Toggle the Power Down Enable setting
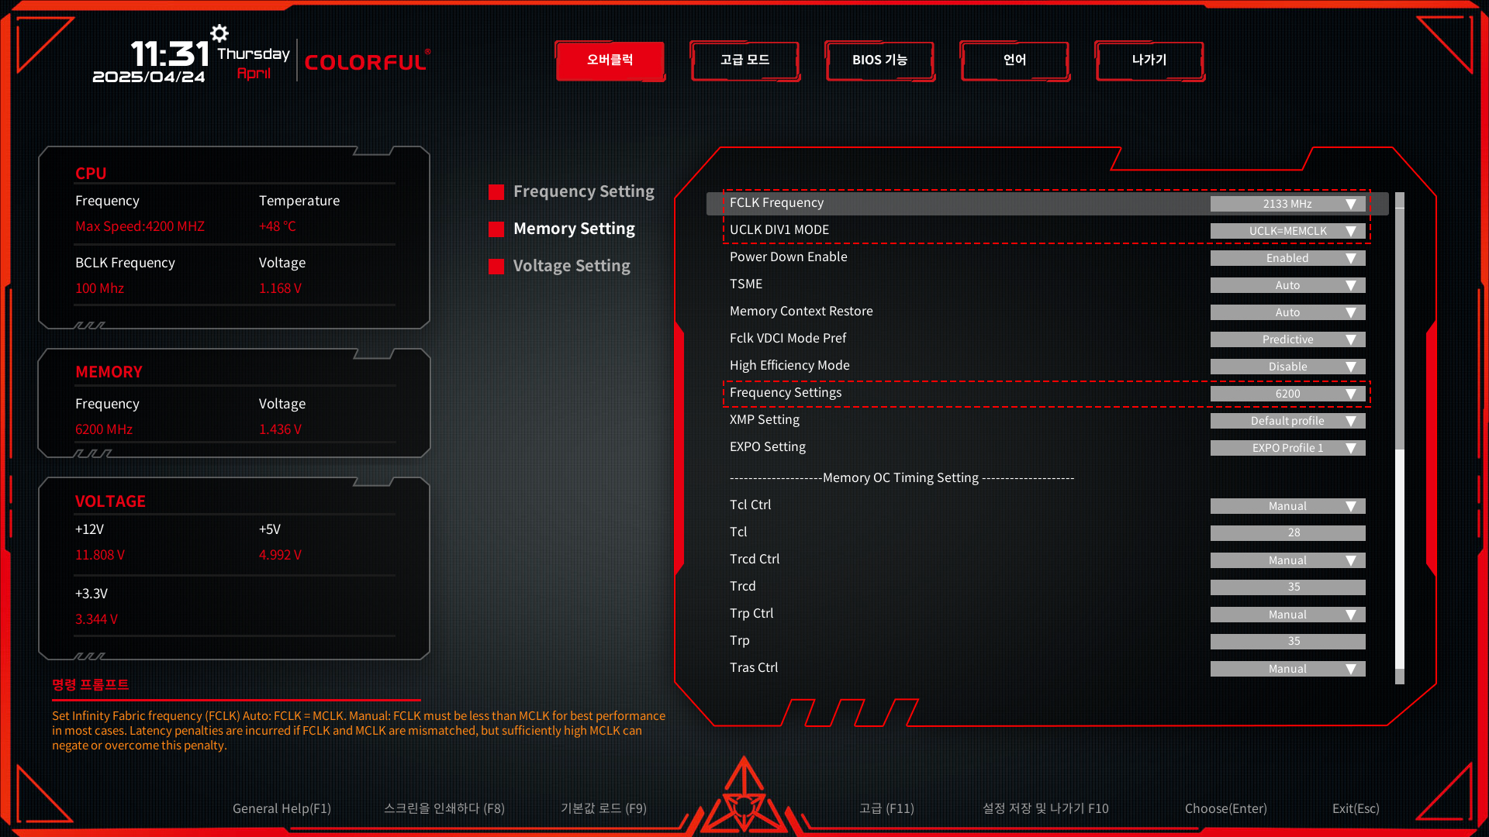This screenshot has height=837, width=1489. pyautogui.click(x=1287, y=258)
